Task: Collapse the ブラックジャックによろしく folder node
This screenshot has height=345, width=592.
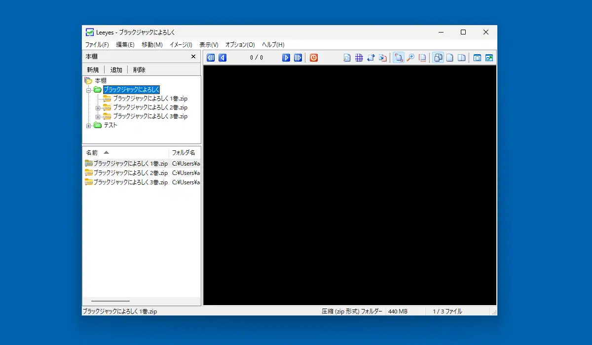Action: coord(89,90)
